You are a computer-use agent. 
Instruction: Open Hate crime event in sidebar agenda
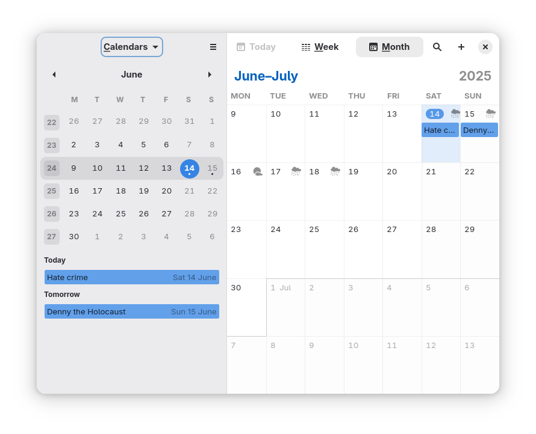click(x=132, y=277)
